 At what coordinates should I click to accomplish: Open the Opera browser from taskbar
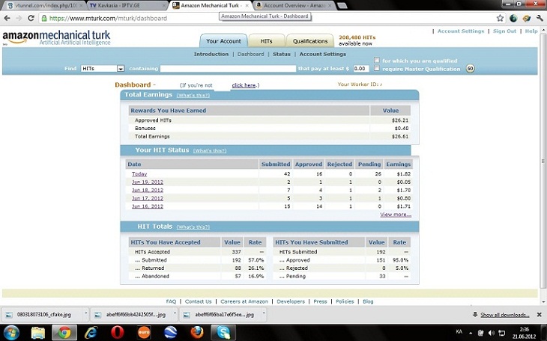tap(117, 332)
